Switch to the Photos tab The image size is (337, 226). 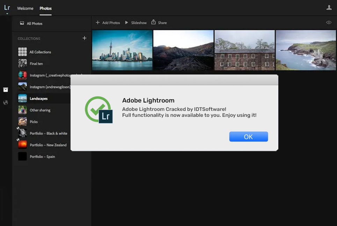45,8
